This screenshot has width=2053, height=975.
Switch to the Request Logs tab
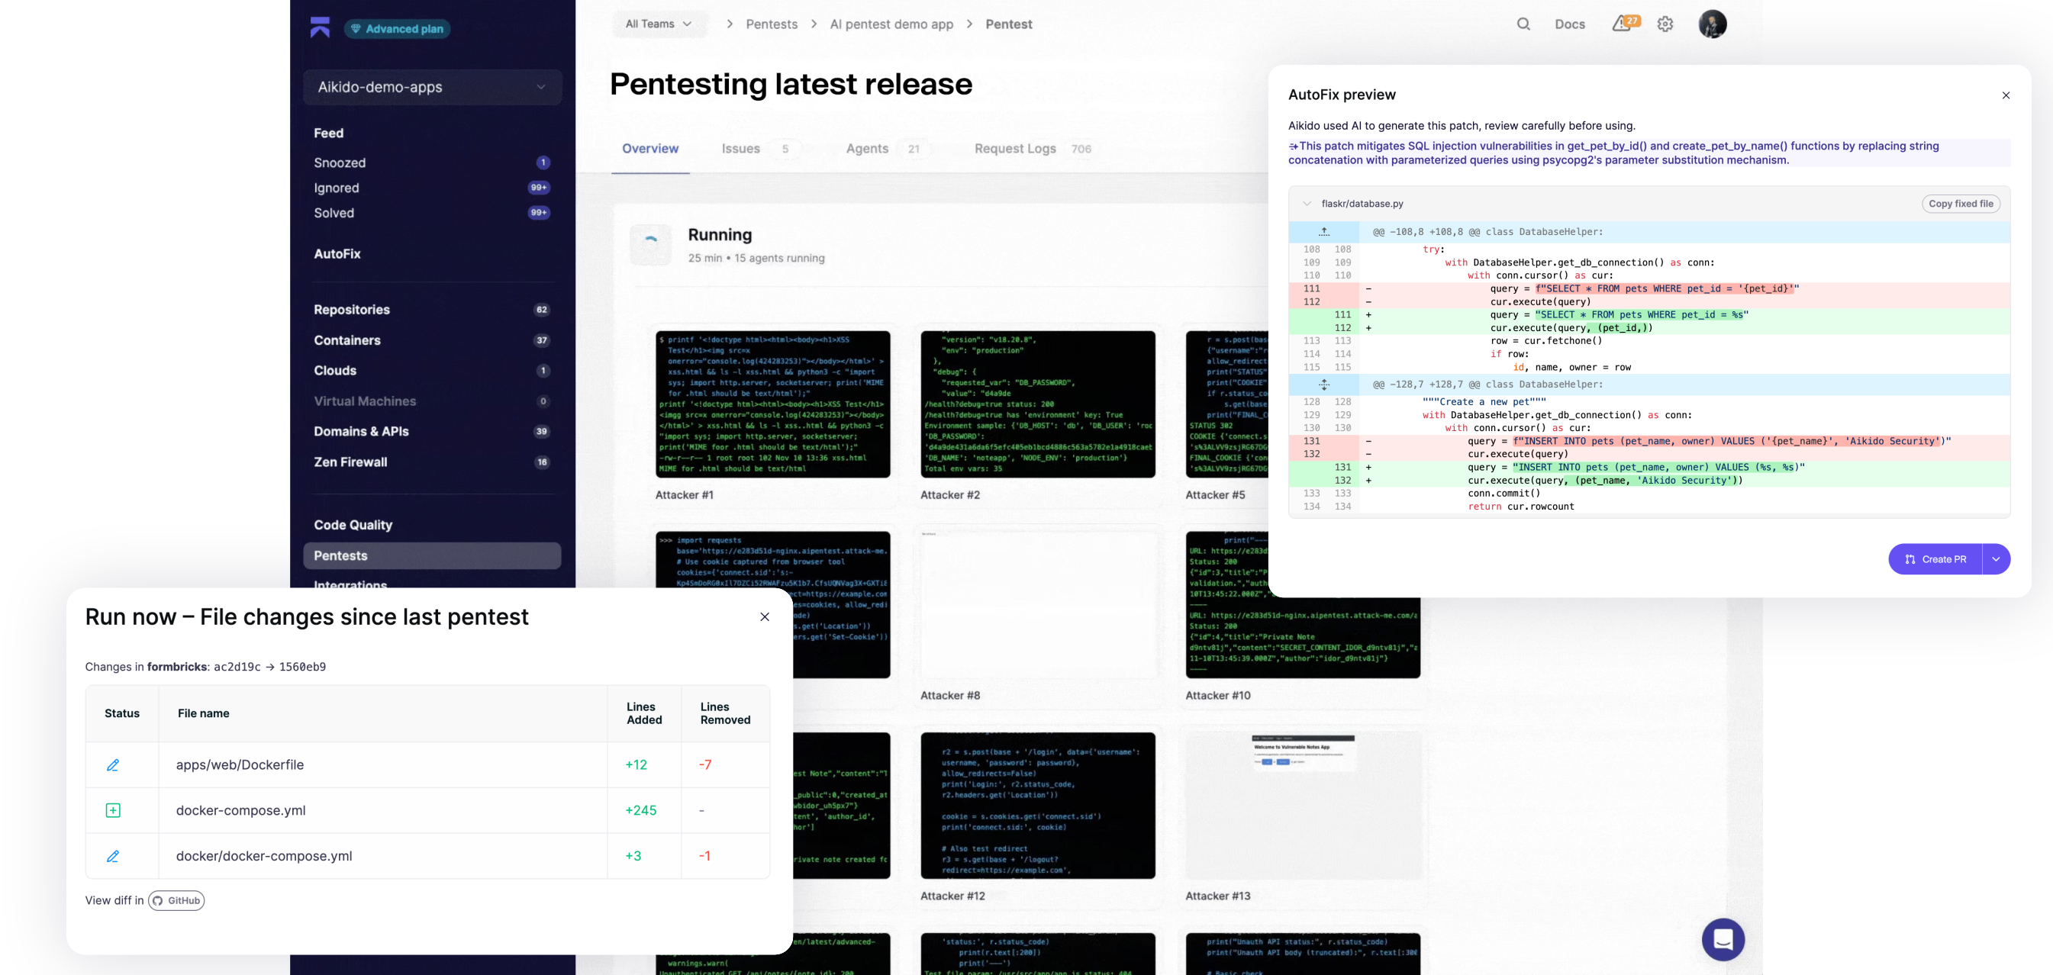tap(1014, 148)
